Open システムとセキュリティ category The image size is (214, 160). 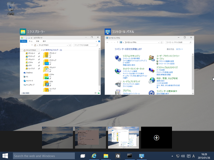pyautogui.click(x=131, y=56)
